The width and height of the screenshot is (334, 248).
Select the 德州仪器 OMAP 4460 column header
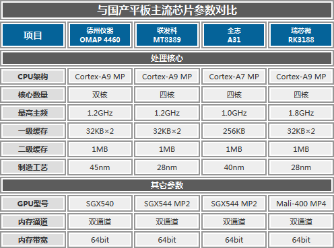pyautogui.click(x=100, y=35)
